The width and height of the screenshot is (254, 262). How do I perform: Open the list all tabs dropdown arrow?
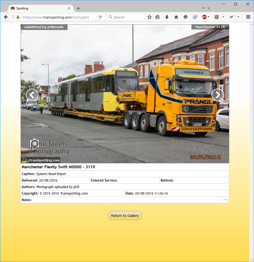click(204, 8)
